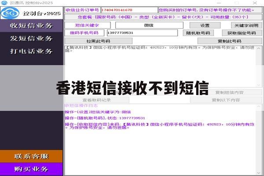This screenshot has width=264, height=176.
Task: Click scroll-up arrow of SMS content box
Action: coord(259,48)
